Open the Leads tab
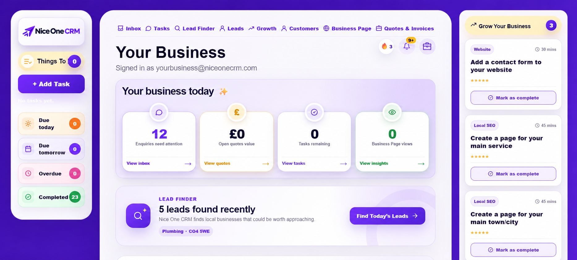This screenshot has height=260, width=577. pos(231,28)
